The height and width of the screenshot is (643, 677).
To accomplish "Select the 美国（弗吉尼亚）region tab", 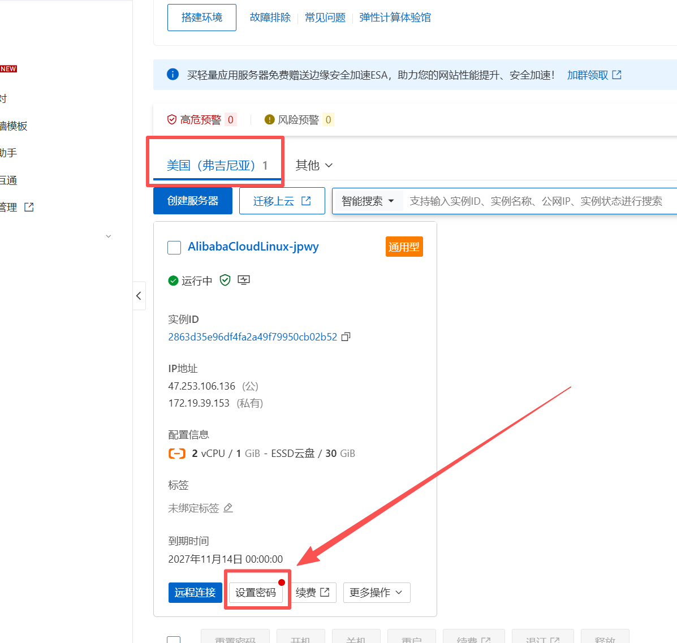I will (217, 165).
